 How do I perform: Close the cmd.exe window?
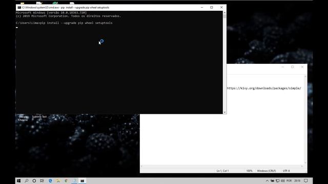pos(221,7)
